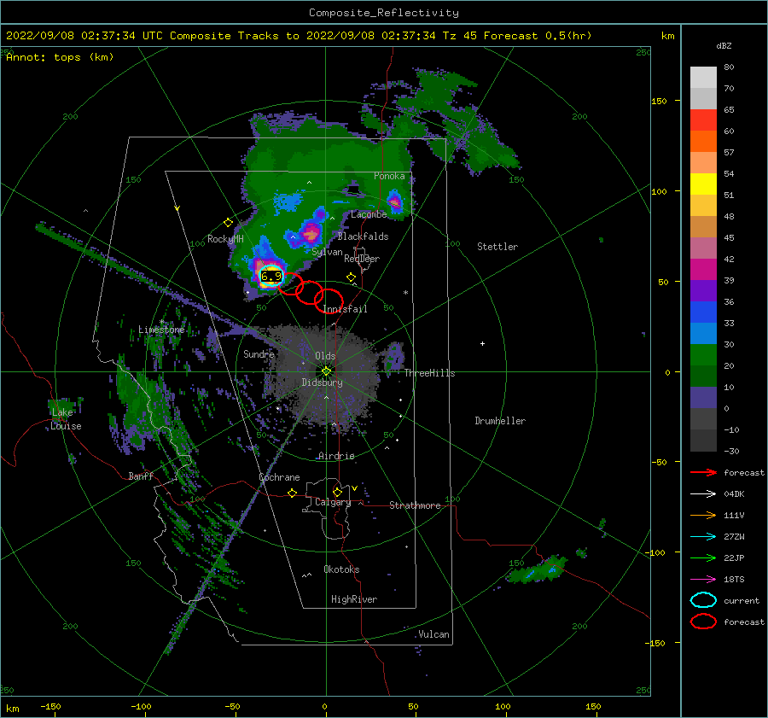The image size is (768, 718).
Task: Click the green 22JP arrow legend icon
Action: point(703,557)
